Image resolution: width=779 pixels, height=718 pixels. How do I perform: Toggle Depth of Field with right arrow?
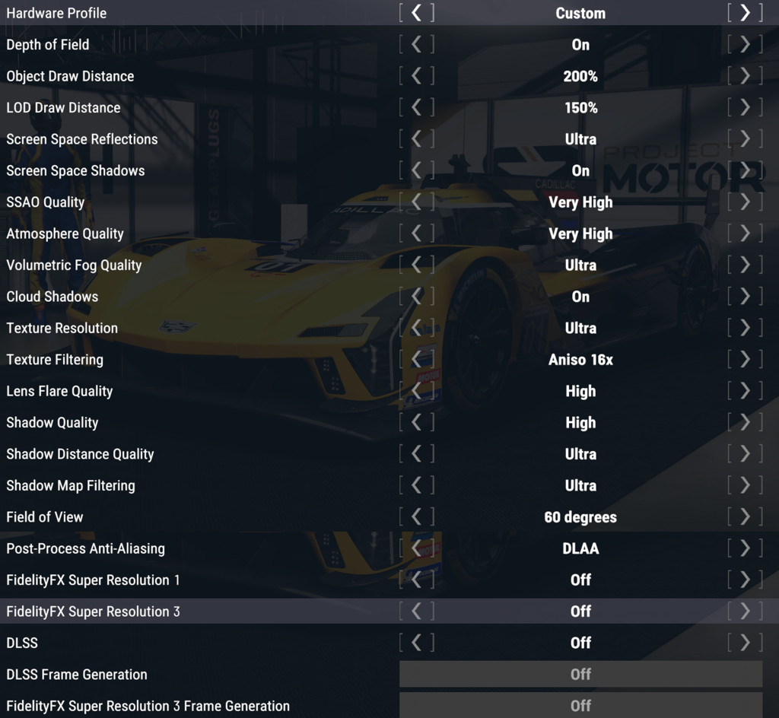745,45
